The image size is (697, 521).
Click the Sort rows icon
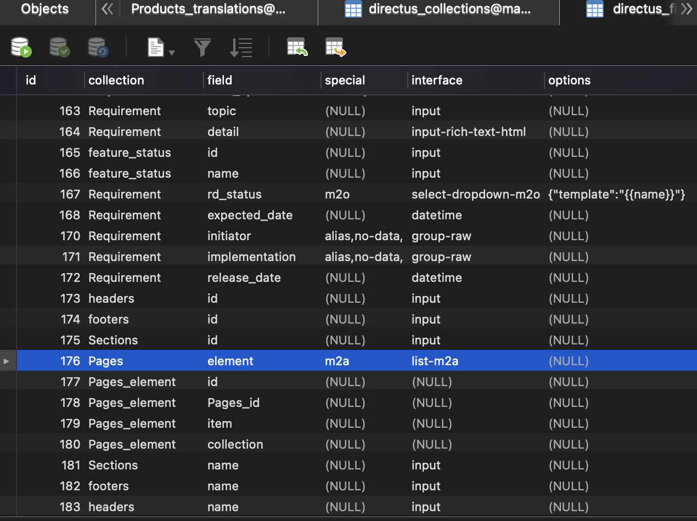coord(241,48)
